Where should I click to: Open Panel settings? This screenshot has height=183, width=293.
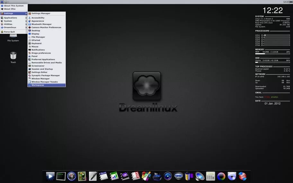(x=47, y=56)
